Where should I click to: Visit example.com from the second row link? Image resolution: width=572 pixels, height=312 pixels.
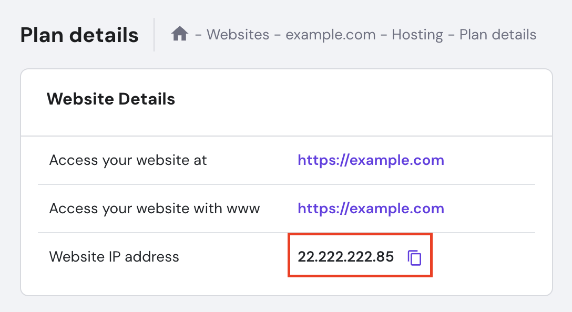pos(371,208)
